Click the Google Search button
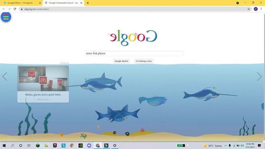 [x=121, y=61]
